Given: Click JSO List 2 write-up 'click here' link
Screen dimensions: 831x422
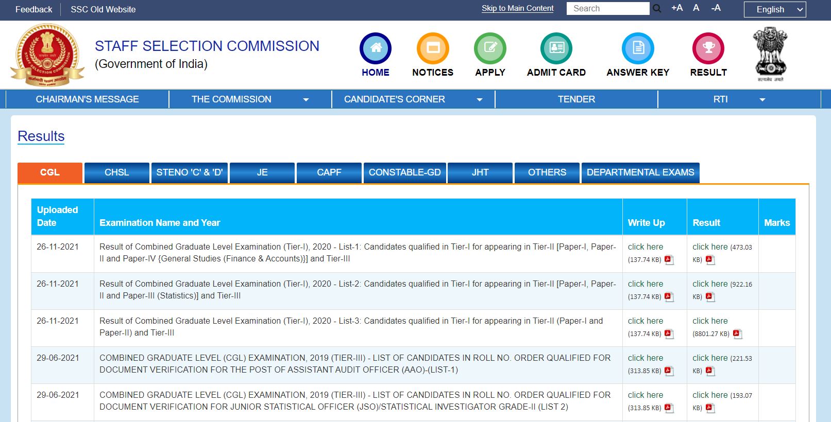Looking at the screenshot, I should coord(646,395).
